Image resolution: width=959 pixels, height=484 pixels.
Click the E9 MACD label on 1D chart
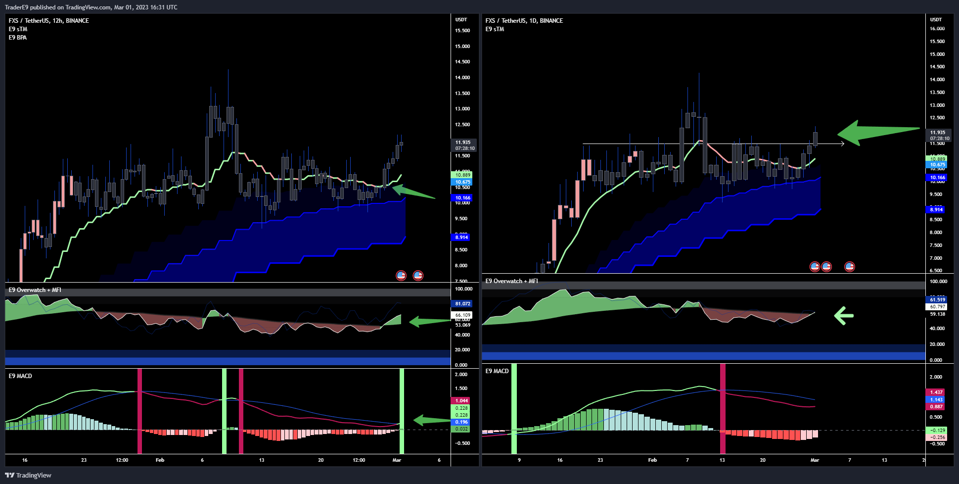497,371
